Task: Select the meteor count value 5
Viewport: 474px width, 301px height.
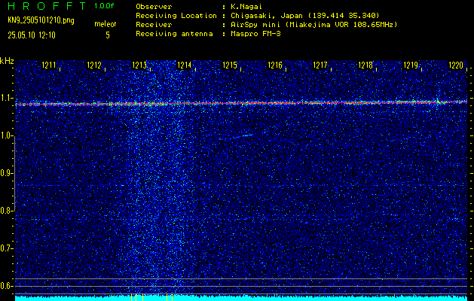Action: (108, 35)
